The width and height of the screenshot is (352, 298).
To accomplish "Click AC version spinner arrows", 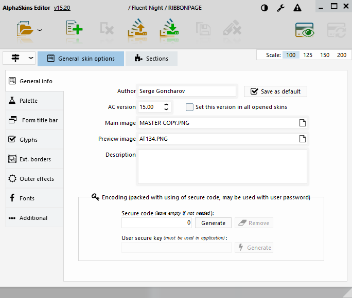I will click(166, 107).
